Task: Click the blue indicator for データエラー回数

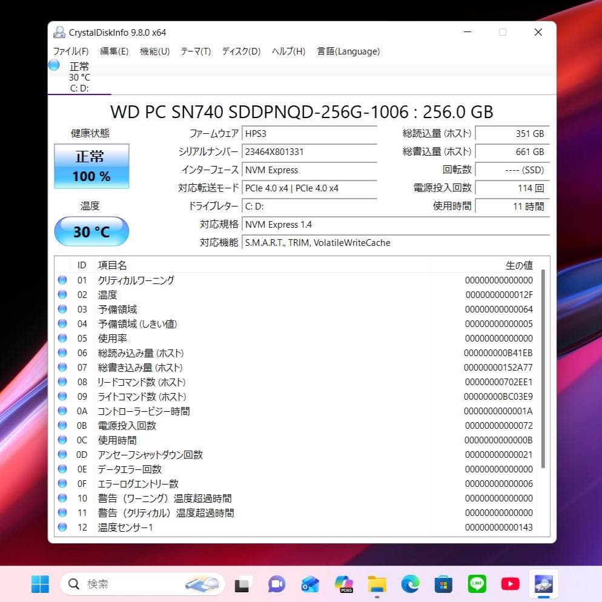Action: (62, 469)
